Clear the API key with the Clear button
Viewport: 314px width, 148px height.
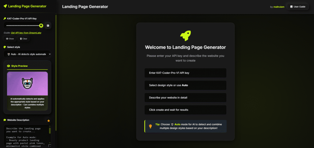tap(24, 39)
